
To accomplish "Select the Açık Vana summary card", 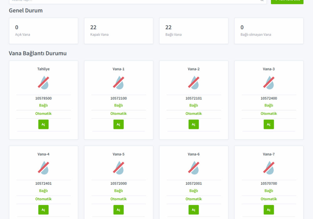I will 44,31.
